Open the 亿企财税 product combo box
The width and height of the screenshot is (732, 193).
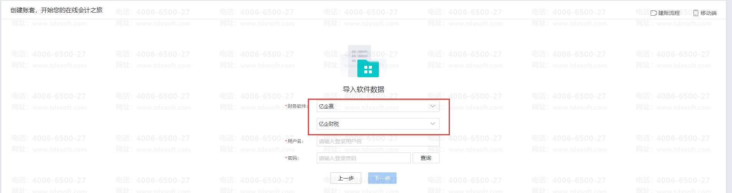pyautogui.click(x=372, y=124)
